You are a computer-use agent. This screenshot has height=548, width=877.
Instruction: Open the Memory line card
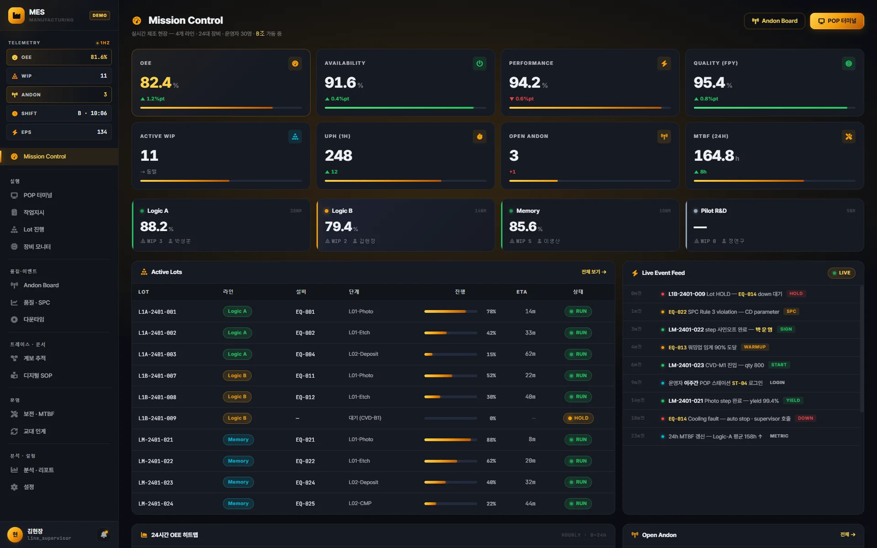coord(590,225)
